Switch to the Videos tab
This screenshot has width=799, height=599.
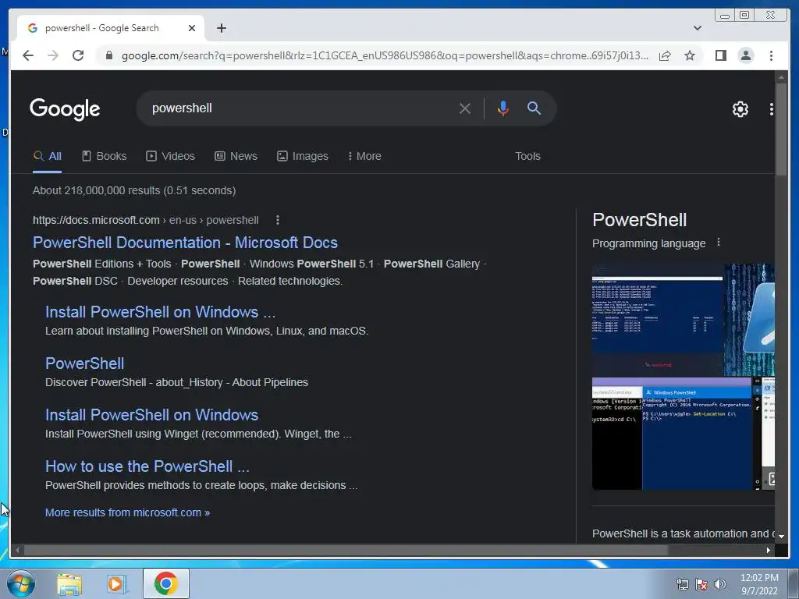click(171, 156)
